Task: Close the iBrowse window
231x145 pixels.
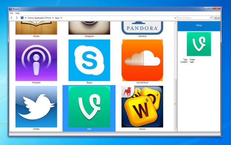Action: click(217, 8)
